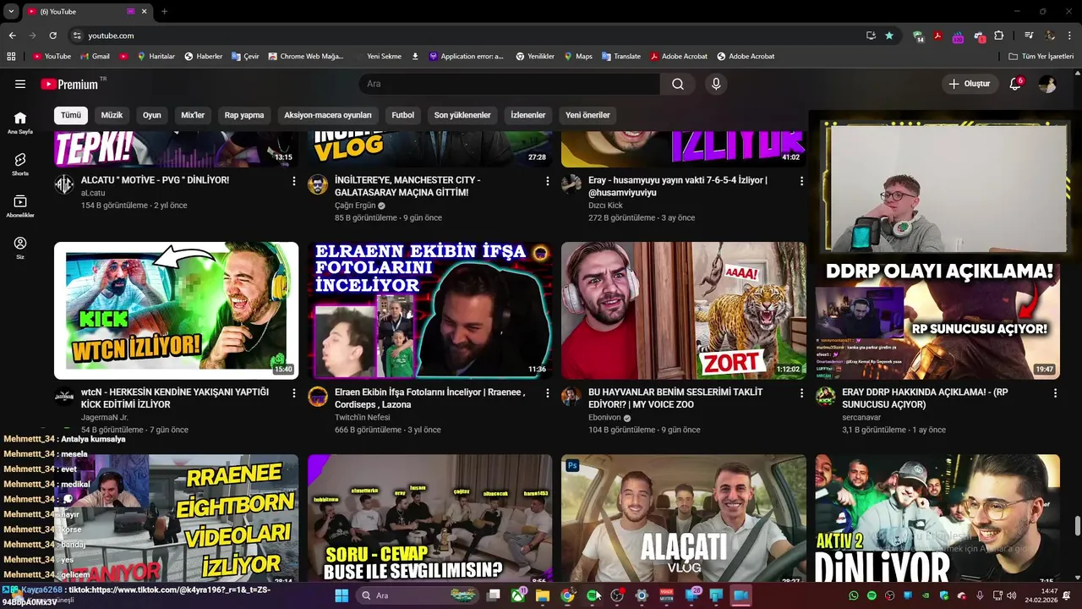
Task: Open volume control in system tray
Action: pos(1011,595)
